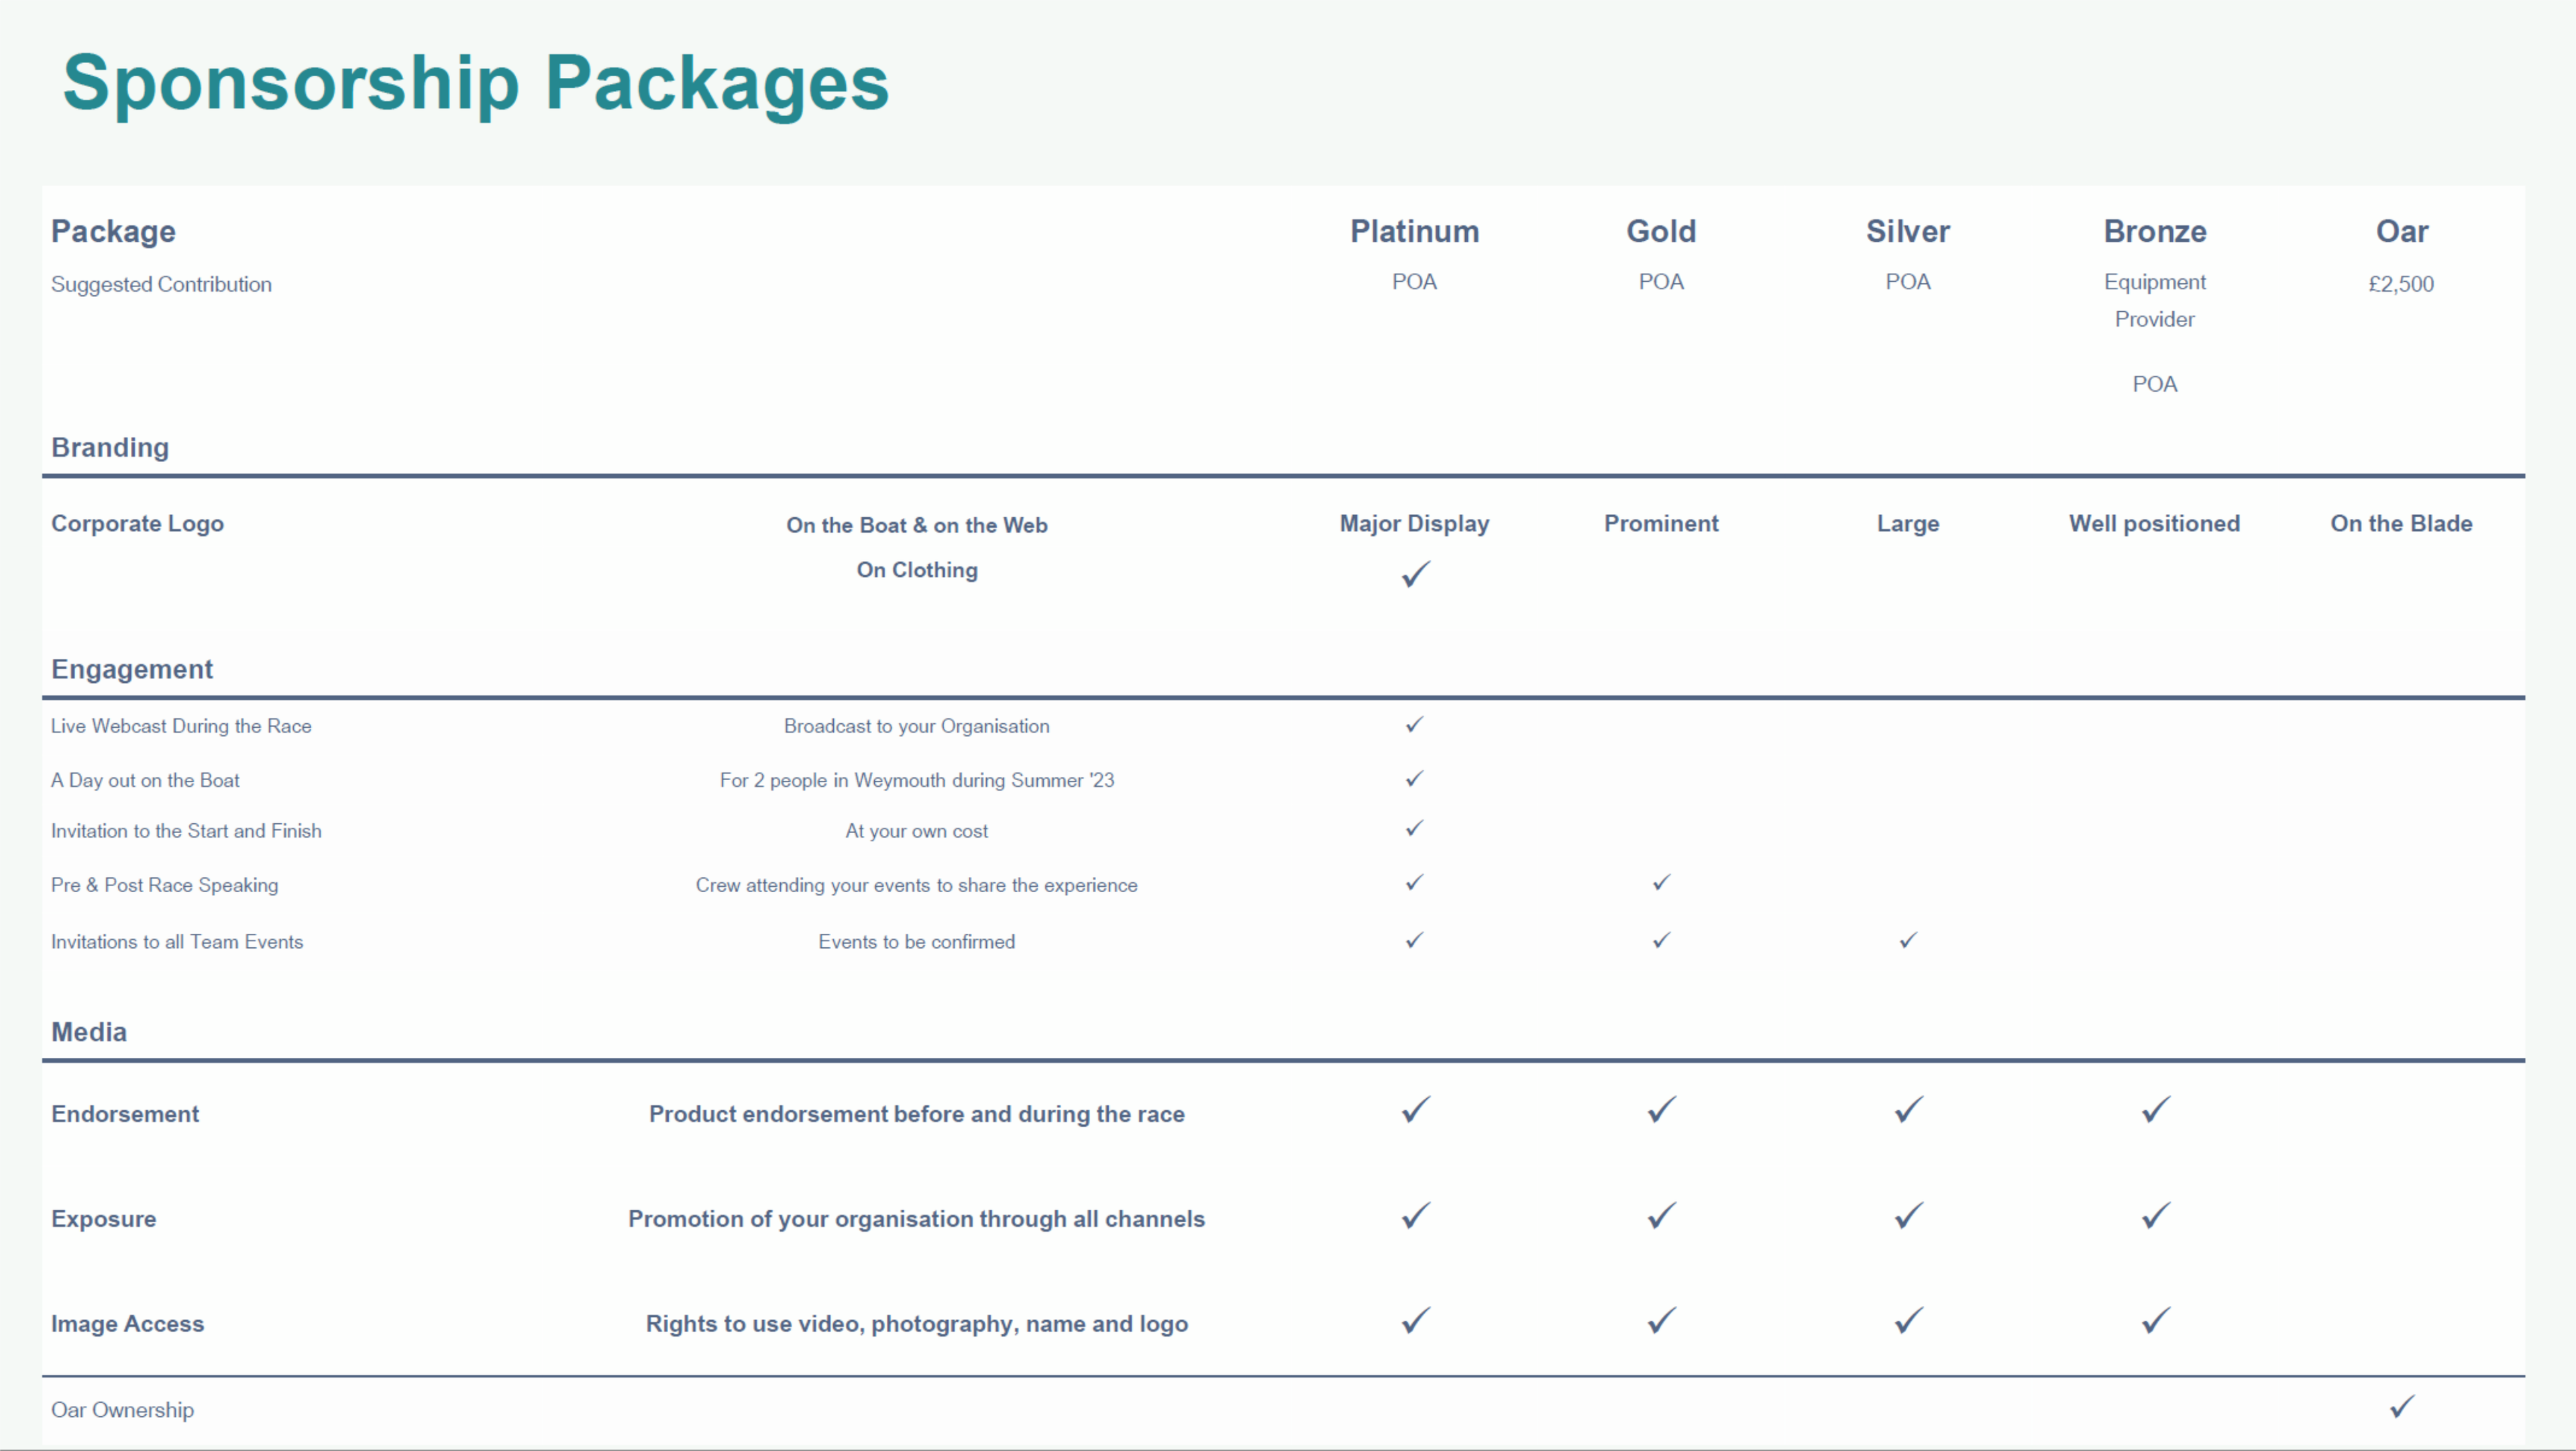Click the Silver checkmark in the Image Access row
This screenshot has width=2576, height=1451.
click(x=1908, y=1322)
